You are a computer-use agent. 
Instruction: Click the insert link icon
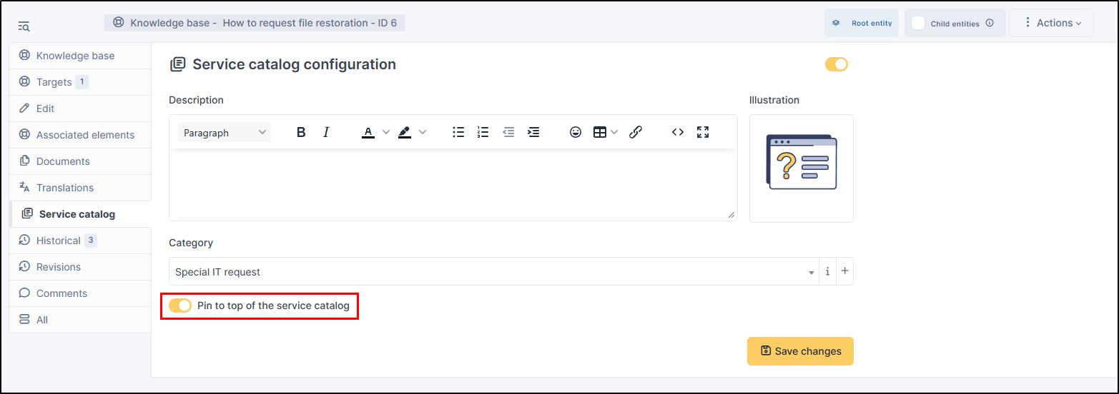click(636, 132)
